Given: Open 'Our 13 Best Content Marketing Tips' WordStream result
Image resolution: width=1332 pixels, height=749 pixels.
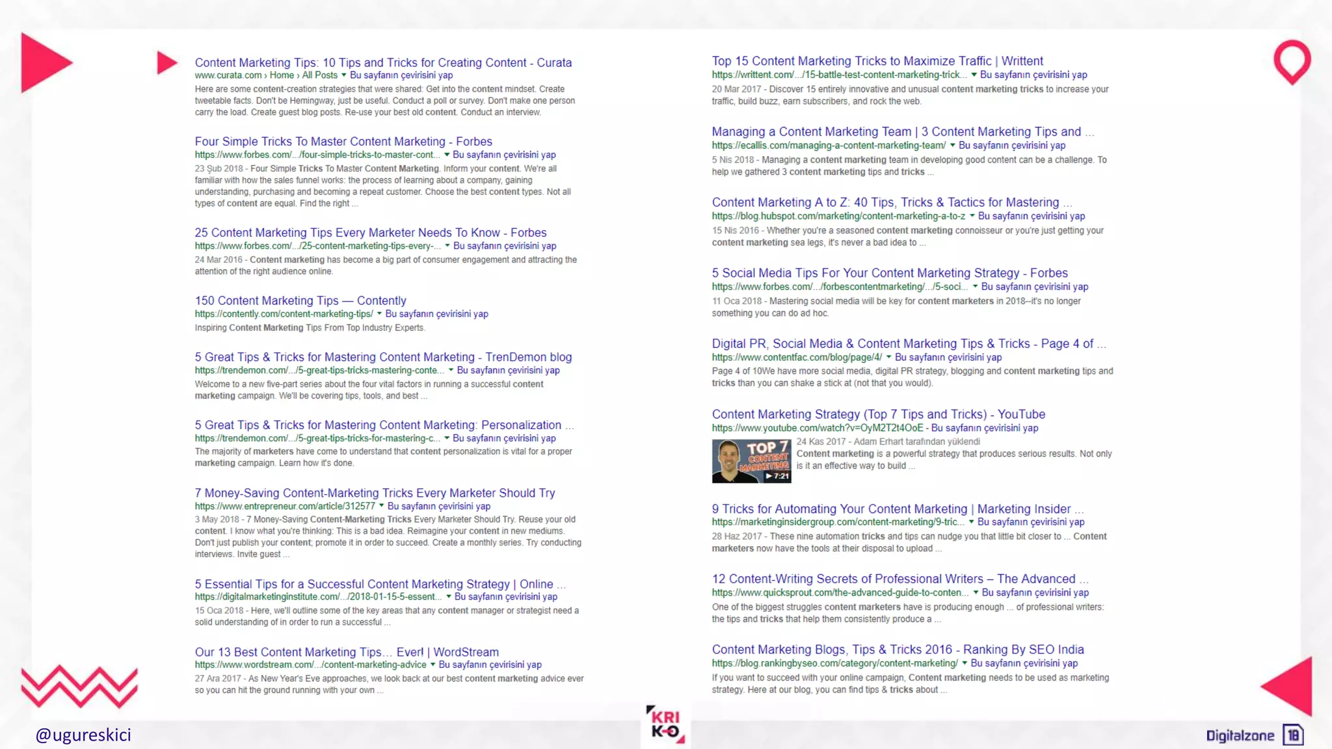Looking at the screenshot, I should [347, 651].
